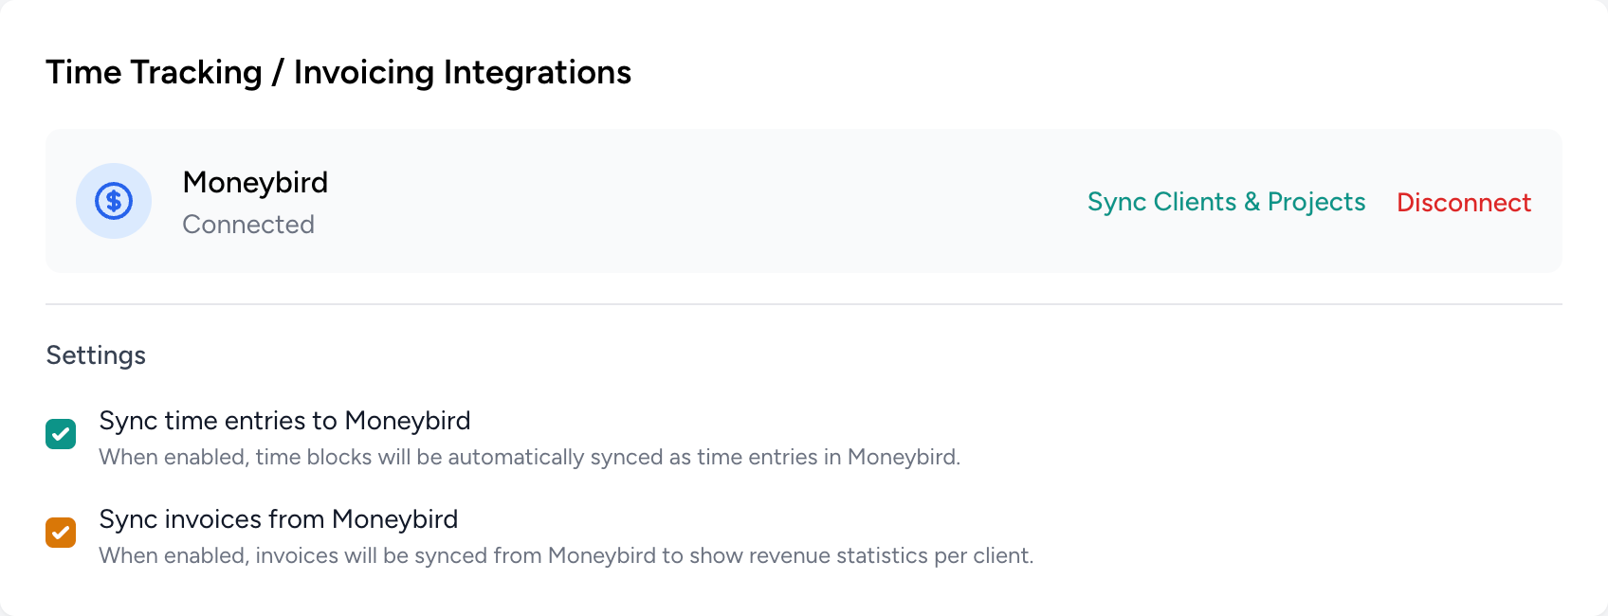Click the teal checkmark icon beside time entries
The width and height of the screenshot is (1608, 616).
point(61,434)
